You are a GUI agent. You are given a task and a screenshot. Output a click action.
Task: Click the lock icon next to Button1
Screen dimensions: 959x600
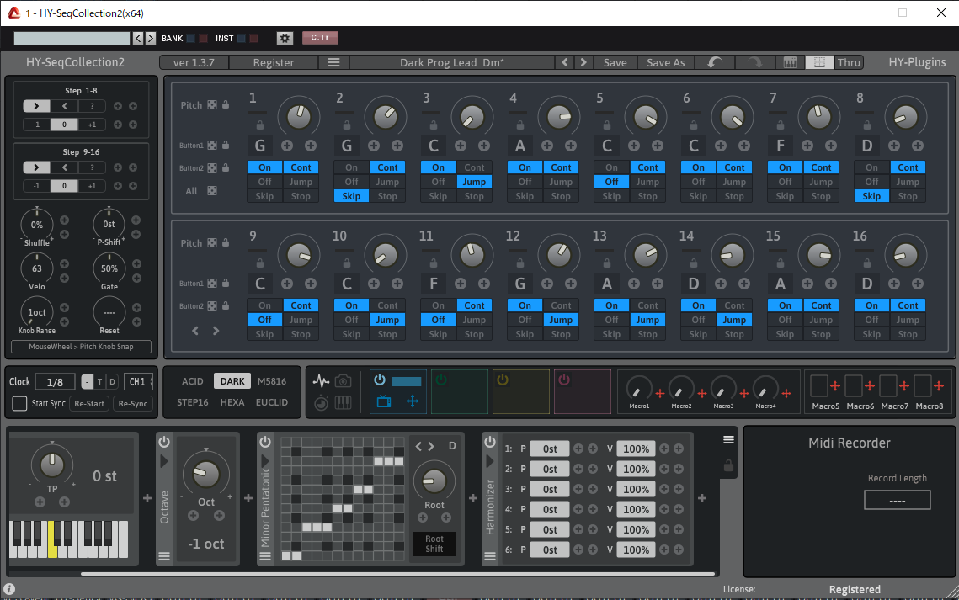click(x=226, y=145)
